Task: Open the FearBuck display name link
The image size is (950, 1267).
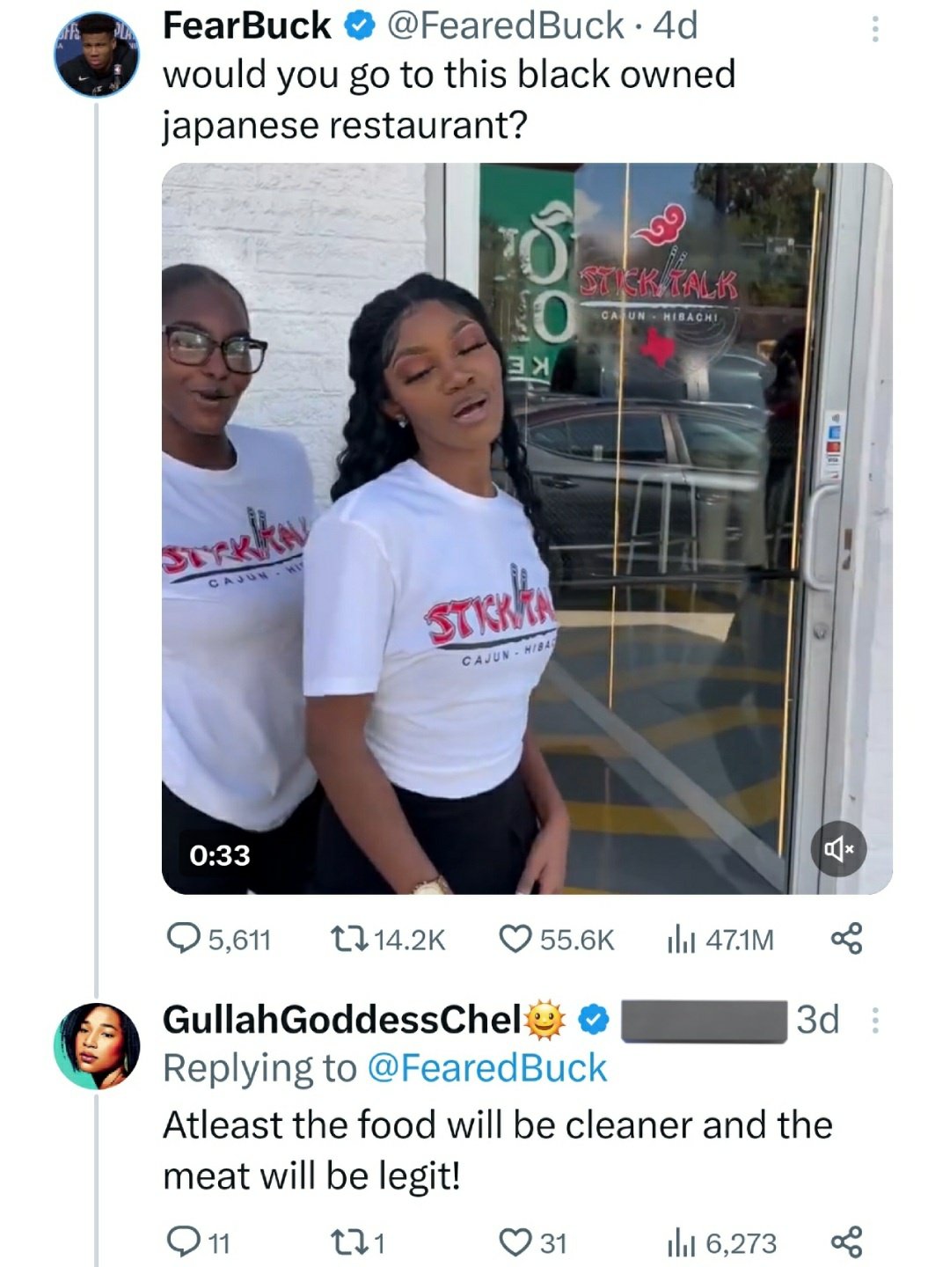Action: point(247,26)
